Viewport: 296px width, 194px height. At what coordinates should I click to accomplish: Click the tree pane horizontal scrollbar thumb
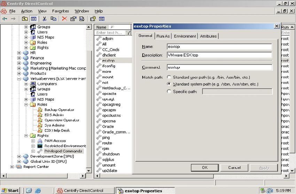36,176
